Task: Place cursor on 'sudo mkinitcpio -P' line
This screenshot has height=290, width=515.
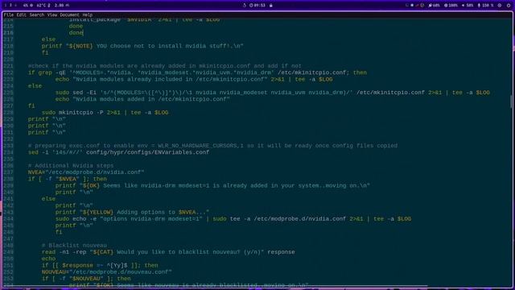Action: click(x=105, y=113)
